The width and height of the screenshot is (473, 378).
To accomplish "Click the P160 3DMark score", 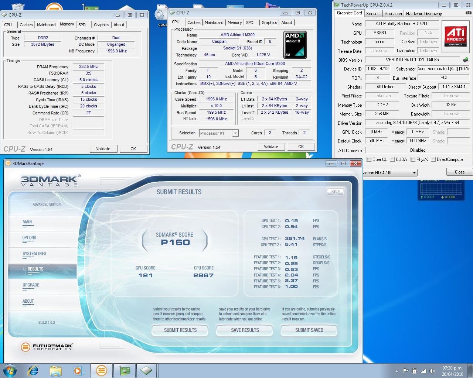I will [x=176, y=243].
